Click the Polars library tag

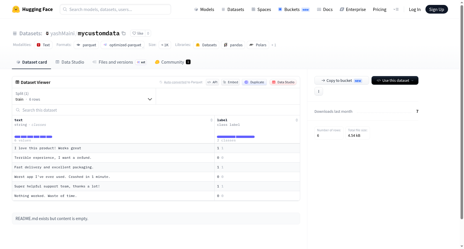click(x=258, y=45)
